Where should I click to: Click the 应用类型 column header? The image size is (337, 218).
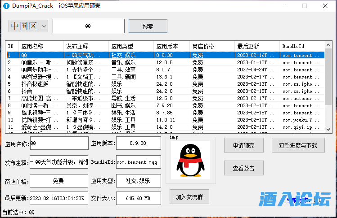[x=131, y=46]
